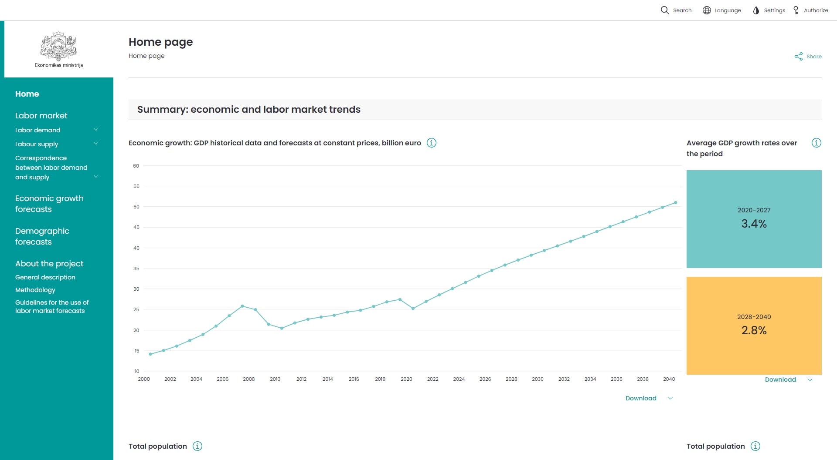Open the Methodology link
Screen dimensions: 837x460
tap(35, 290)
